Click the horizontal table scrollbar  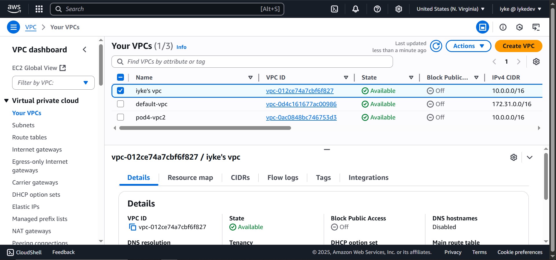205,128
